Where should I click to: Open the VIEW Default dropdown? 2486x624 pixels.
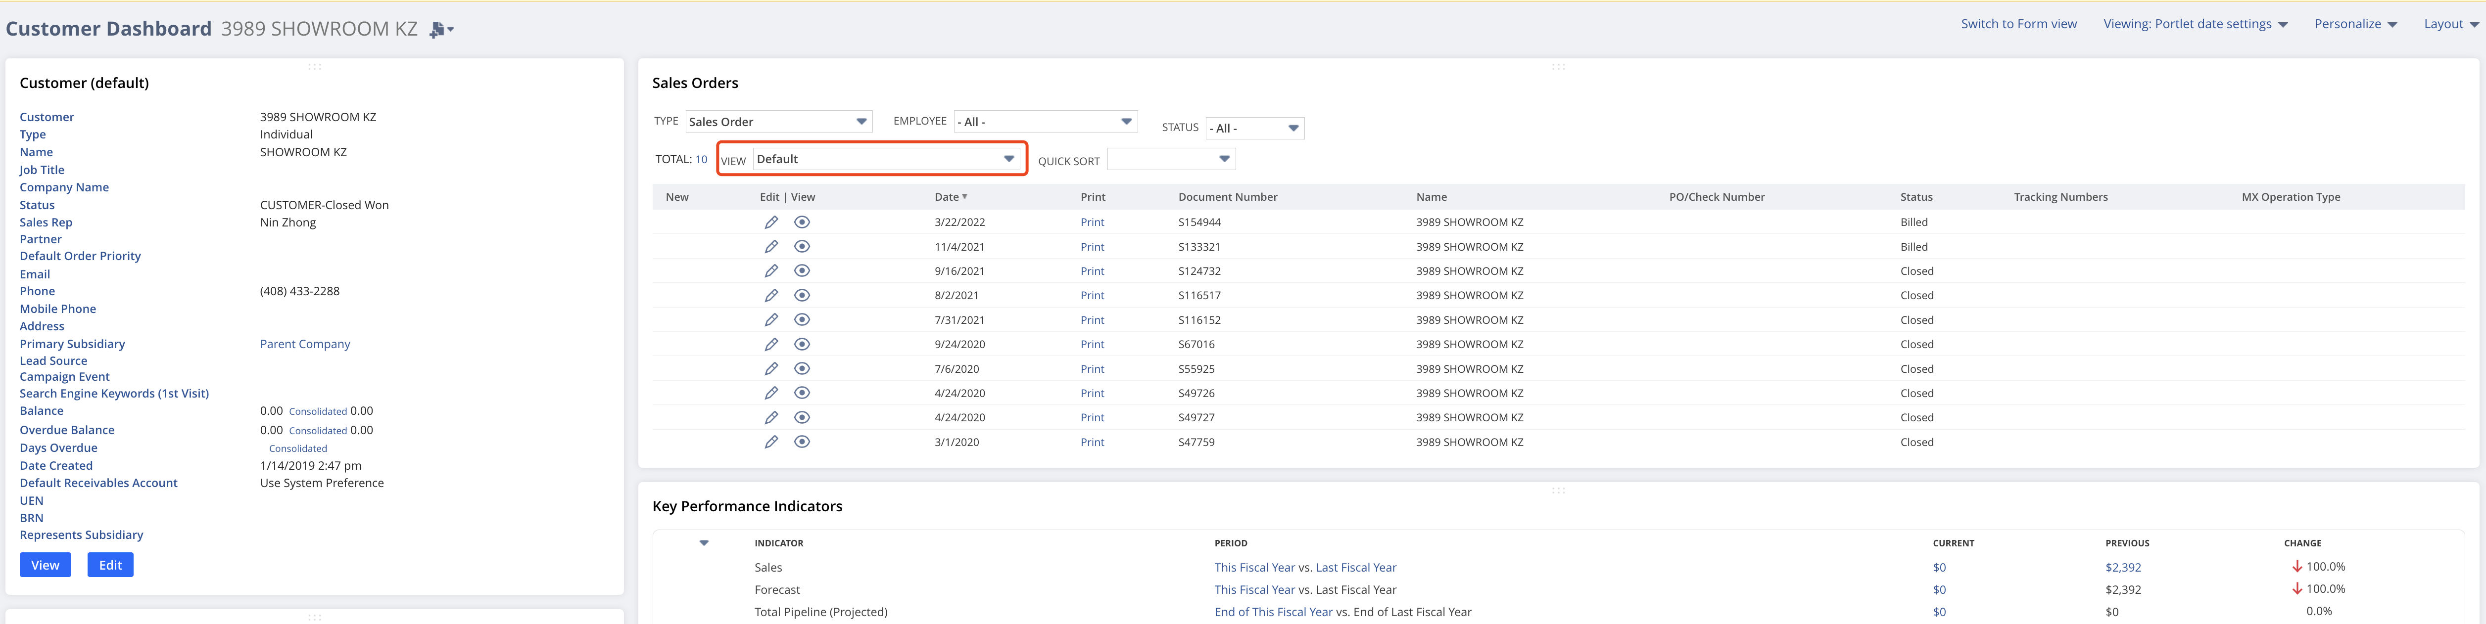click(x=886, y=159)
